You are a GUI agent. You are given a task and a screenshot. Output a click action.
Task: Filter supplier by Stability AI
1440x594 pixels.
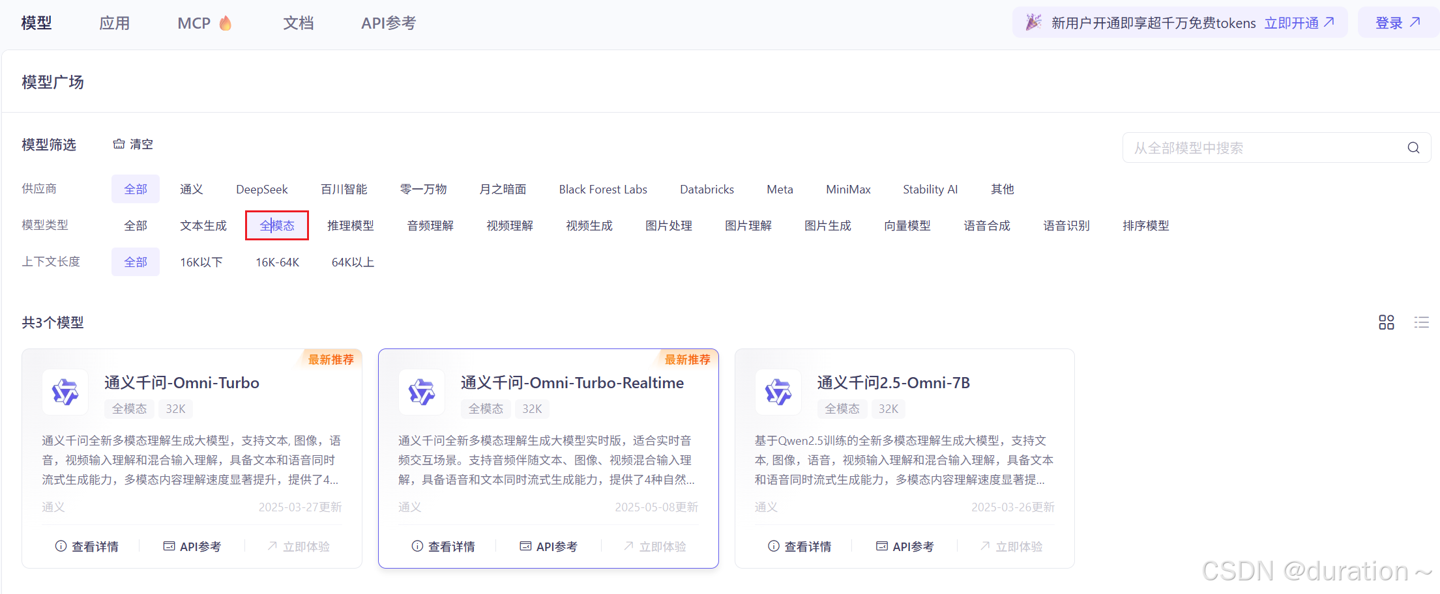[x=930, y=189]
